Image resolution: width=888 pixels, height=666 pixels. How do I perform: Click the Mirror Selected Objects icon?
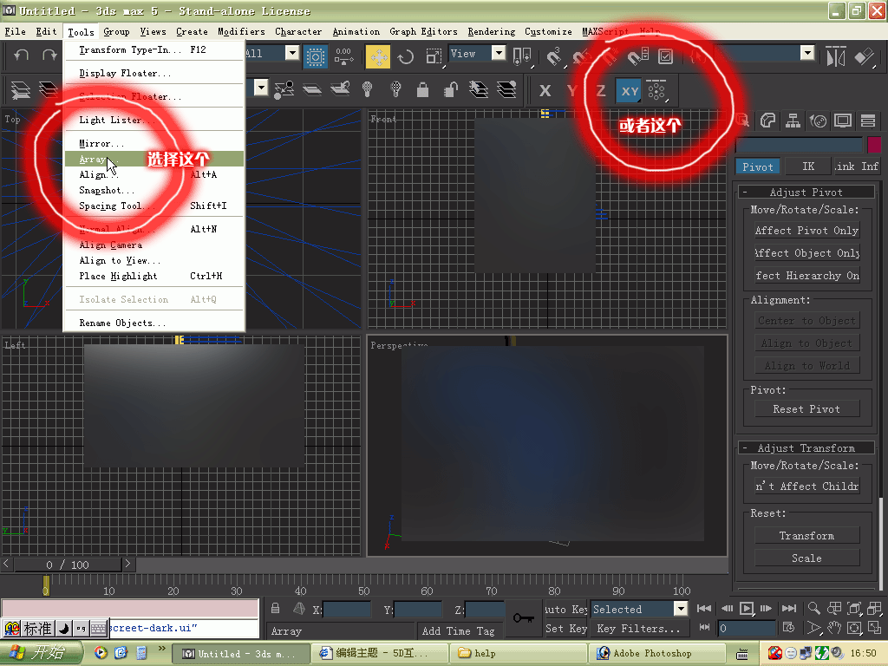[835, 56]
